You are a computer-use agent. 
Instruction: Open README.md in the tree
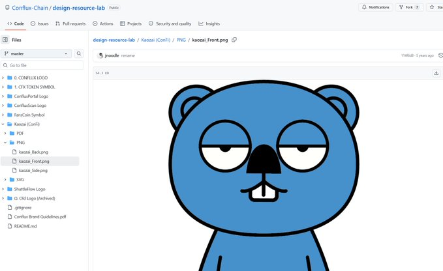[25, 226]
